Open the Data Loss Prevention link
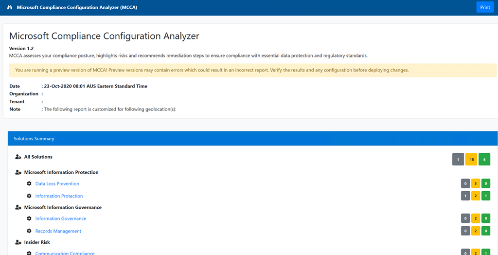The height and width of the screenshot is (255, 498). coord(57,184)
